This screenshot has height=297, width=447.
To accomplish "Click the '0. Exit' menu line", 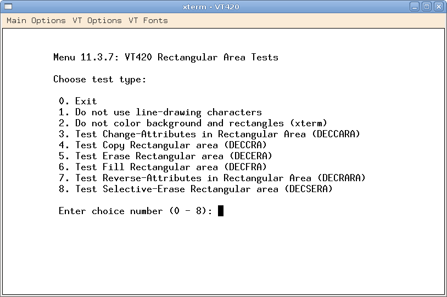I will [x=78, y=101].
